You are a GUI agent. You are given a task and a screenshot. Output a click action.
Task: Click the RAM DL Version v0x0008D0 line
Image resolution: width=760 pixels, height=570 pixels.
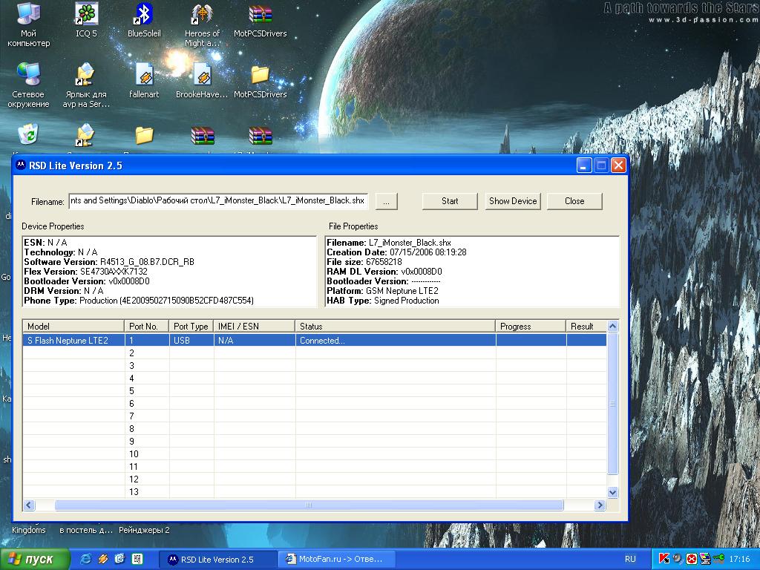384,272
